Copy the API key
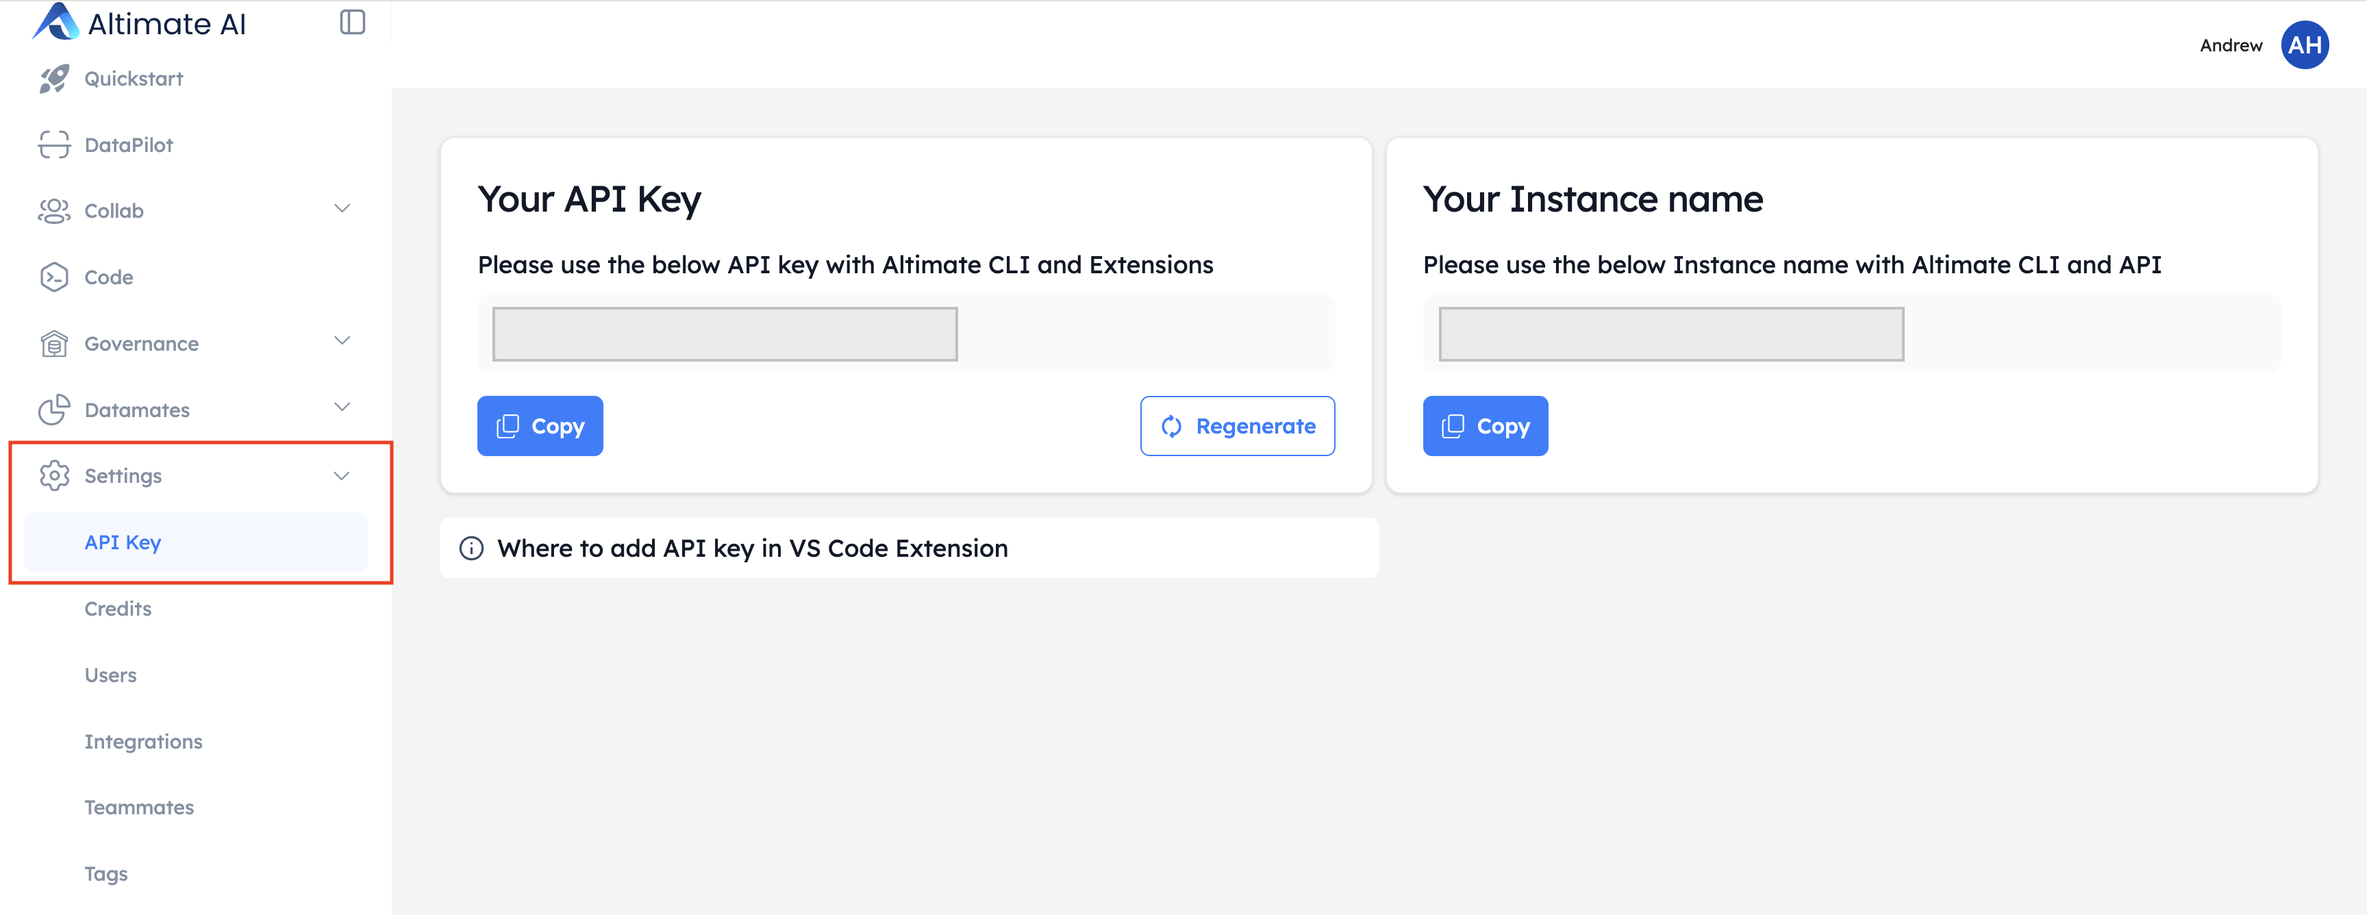This screenshot has width=2367, height=915. 540,426
